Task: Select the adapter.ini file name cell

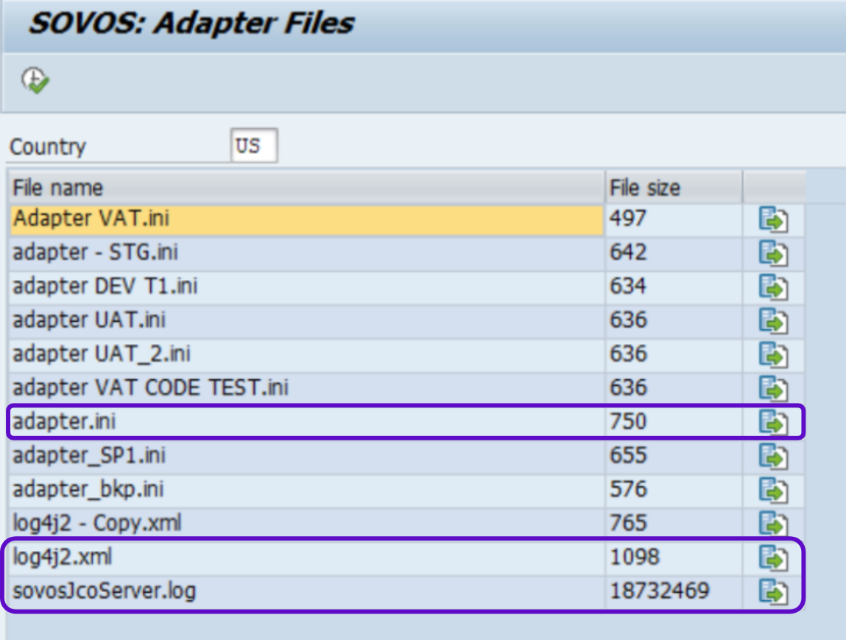Action: point(306,421)
